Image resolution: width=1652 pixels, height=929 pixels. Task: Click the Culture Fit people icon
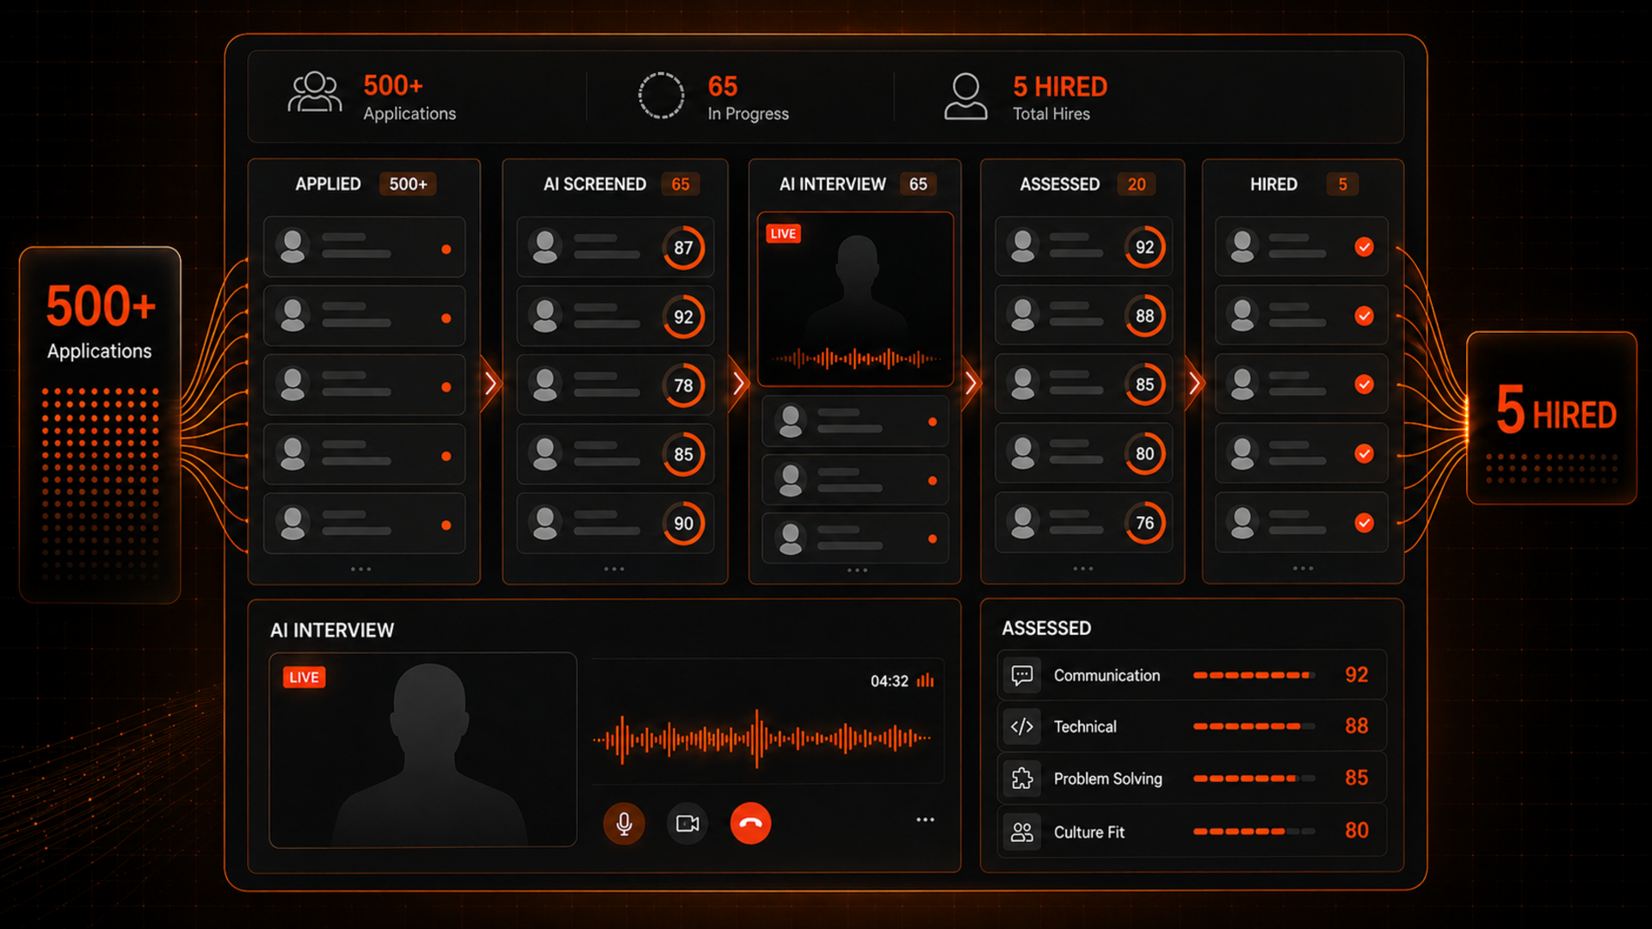(x=1022, y=832)
